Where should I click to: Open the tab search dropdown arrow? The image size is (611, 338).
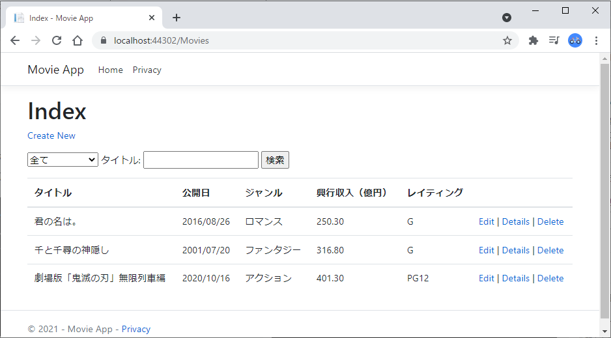(x=507, y=18)
